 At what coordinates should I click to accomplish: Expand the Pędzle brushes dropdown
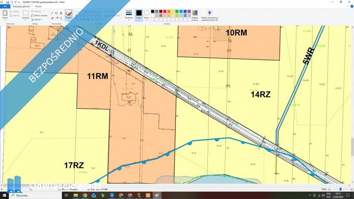(69, 15)
